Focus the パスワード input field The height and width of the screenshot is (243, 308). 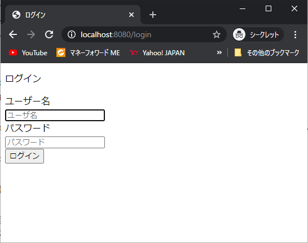click(x=55, y=142)
